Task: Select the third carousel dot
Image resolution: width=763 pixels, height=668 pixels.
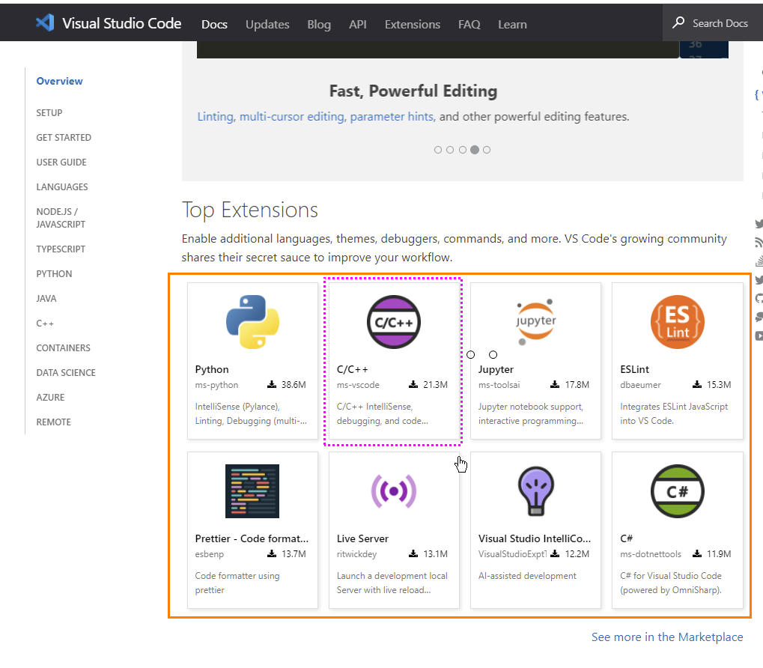Action: pos(463,150)
